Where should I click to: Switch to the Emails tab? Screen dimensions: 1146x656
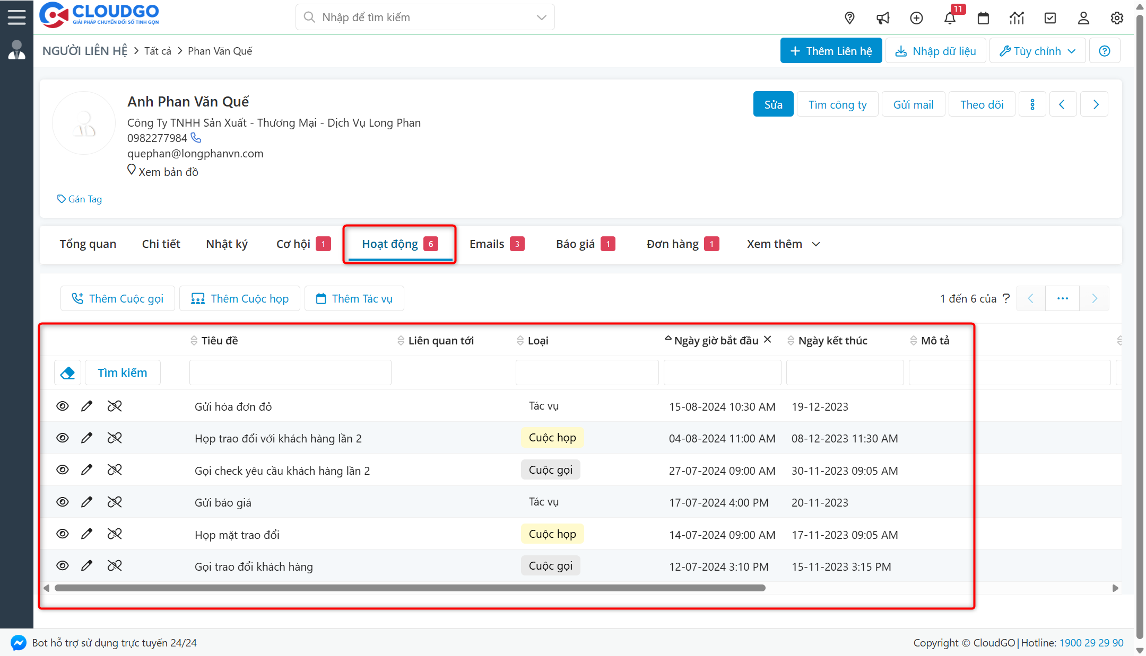pyautogui.click(x=487, y=244)
